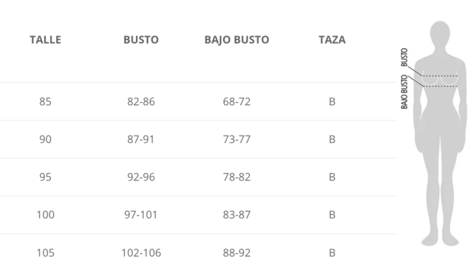This screenshot has height=268, width=473.
Task: Click the 97-101 bust measurement
Action: [141, 215]
